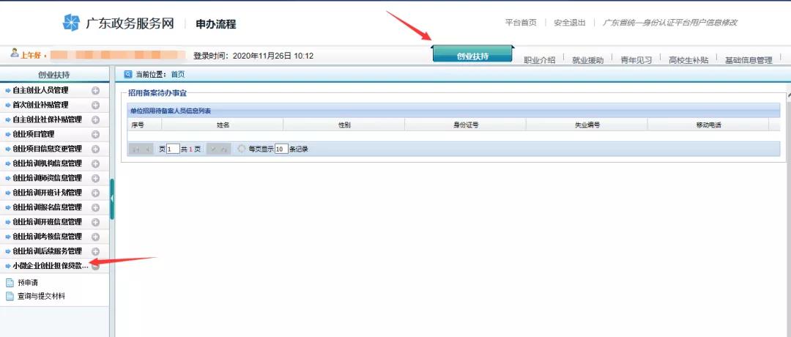Click the plus icon next to 创业培训考核信息管理
This screenshot has width=791, height=337.
pyautogui.click(x=95, y=237)
